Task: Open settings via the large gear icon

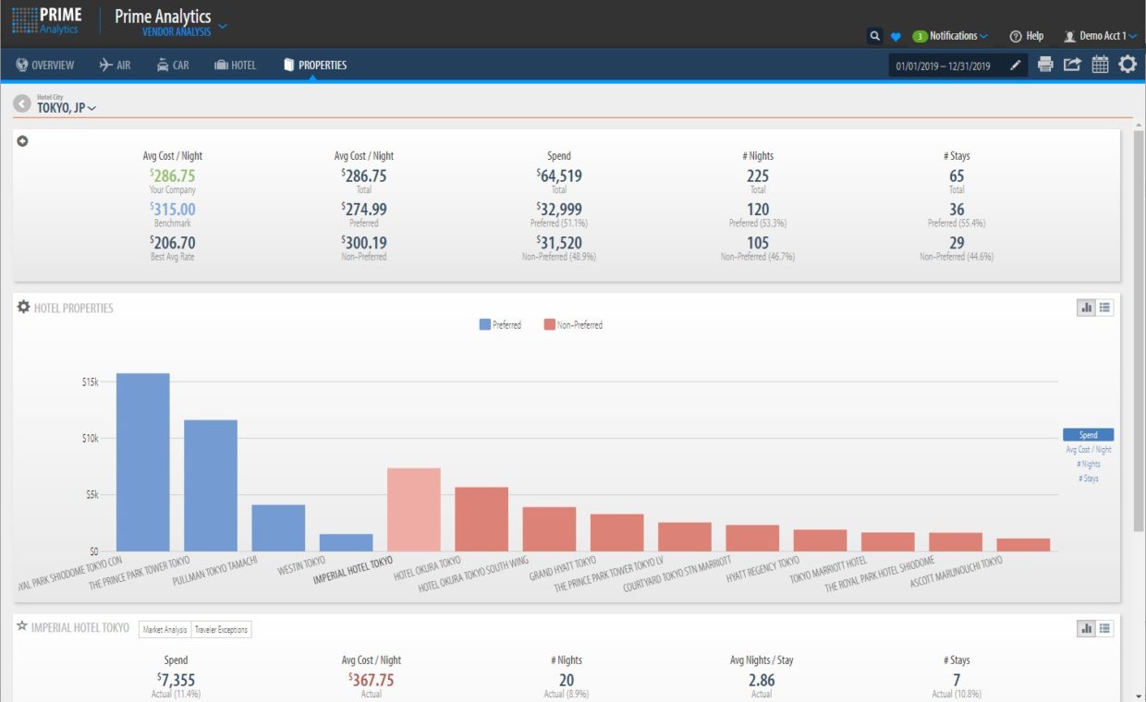Action: click(1128, 65)
